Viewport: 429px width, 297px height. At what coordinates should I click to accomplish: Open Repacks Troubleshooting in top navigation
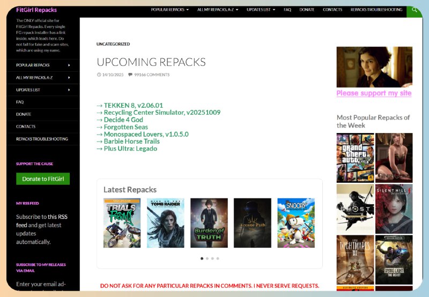(x=376, y=10)
